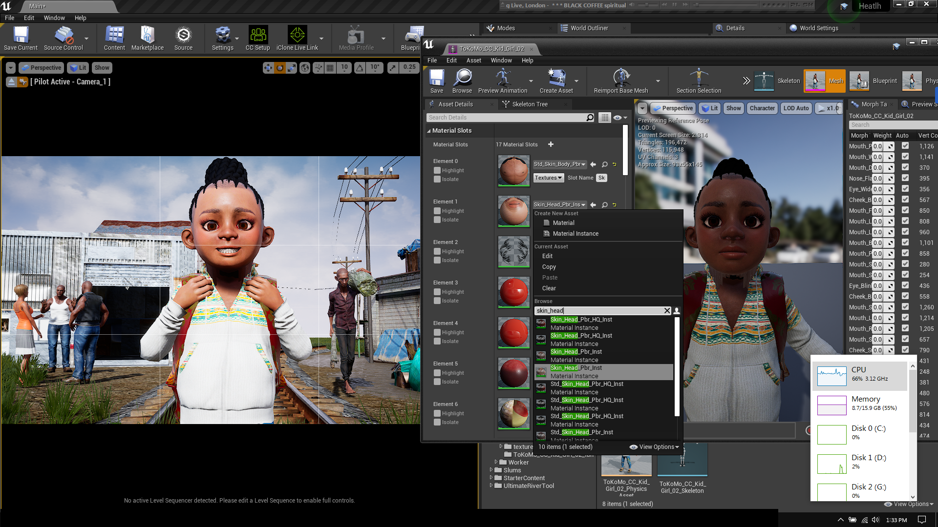Viewport: 938px width, 527px height.
Task: Toggle the translate gizmo in level viewport
Action: click(268, 68)
